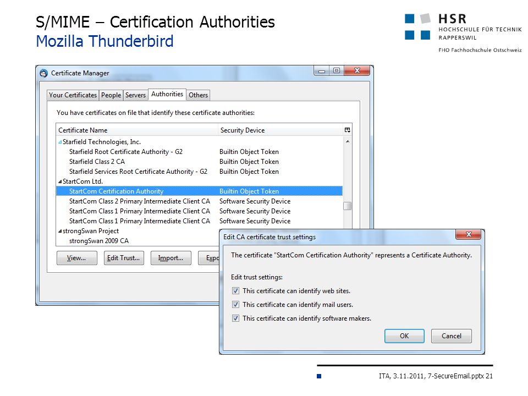Minimize the Certificate Manager window

[322, 71]
